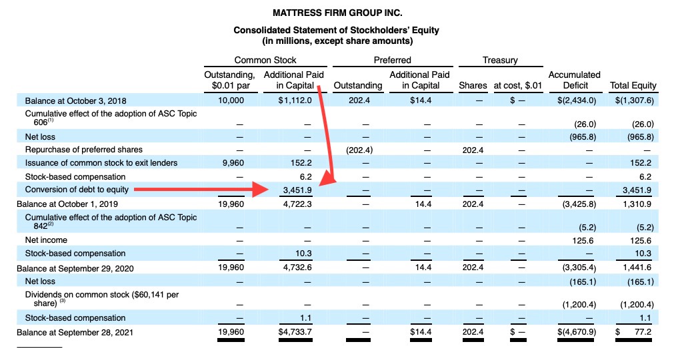The height and width of the screenshot is (348, 674).
Task: Click 'Dividends on common stock ($60,141 per share)' label
Action: click(x=102, y=299)
